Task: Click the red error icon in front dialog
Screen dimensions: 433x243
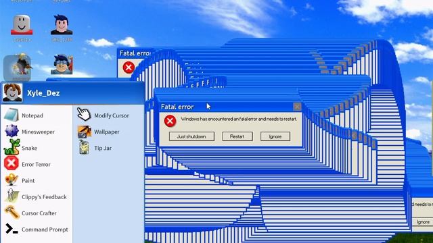Action: tap(170, 121)
